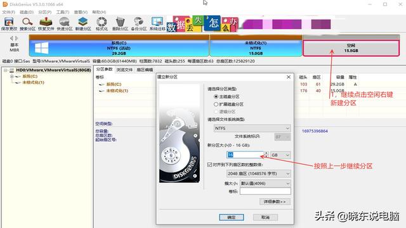This screenshot has width=406, height=228.
Task: Open the 工具(T) menu
Action: tap(63, 12)
